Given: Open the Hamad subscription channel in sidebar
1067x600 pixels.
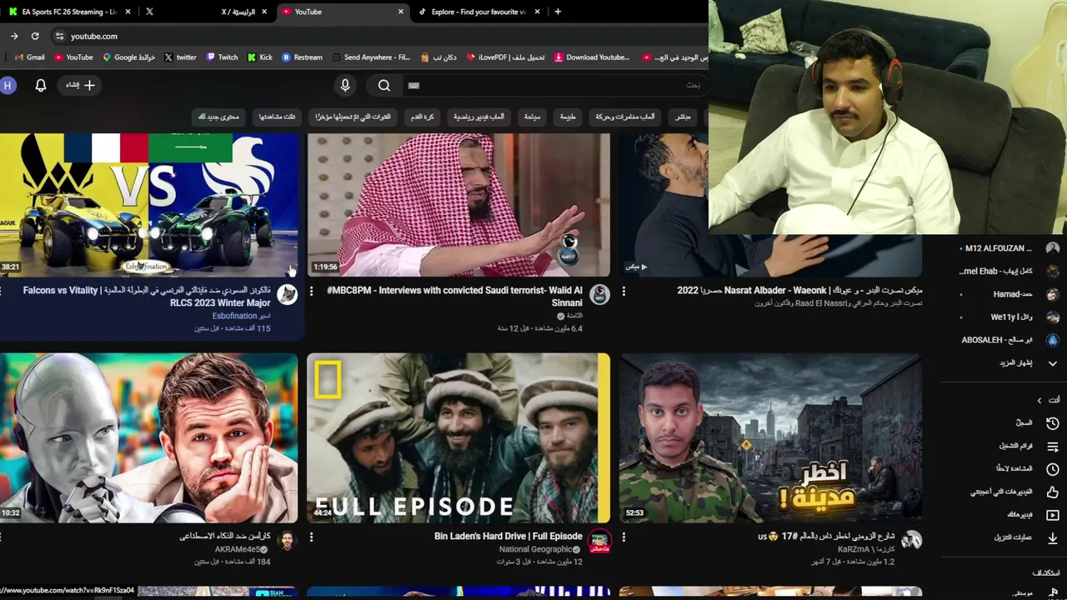Looking at the screenshot, I should point(1009,294).
